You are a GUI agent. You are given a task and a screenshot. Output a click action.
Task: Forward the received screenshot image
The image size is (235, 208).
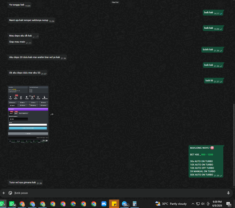pos(52,114)
